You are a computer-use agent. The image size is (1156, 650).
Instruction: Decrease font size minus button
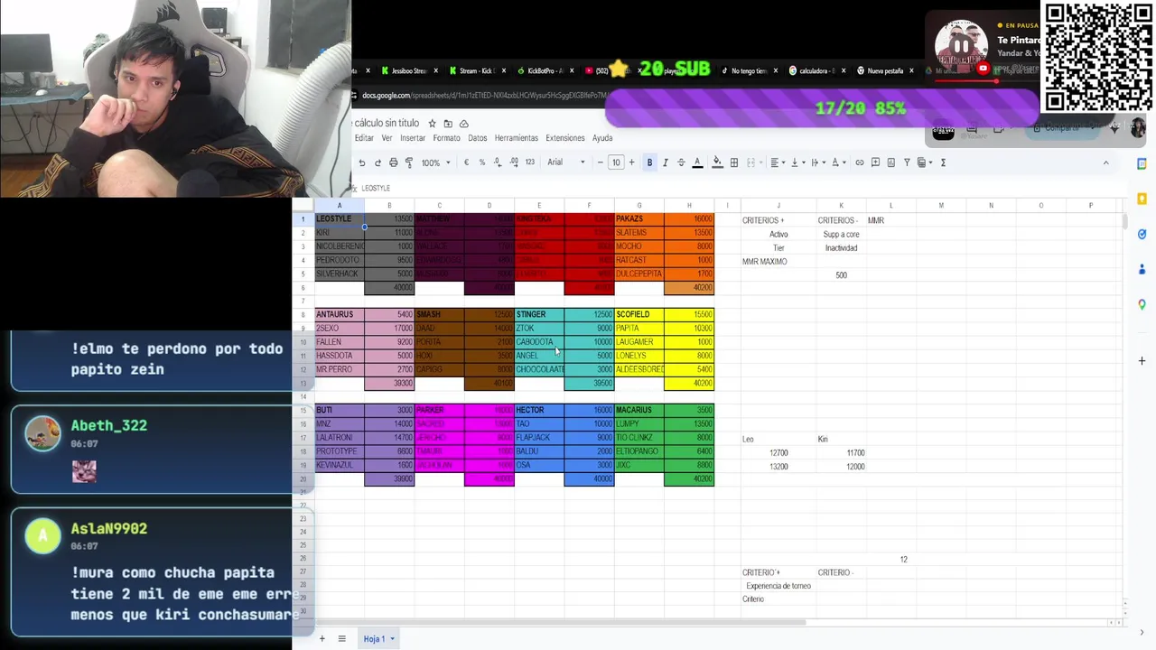click(x=600, y=162)
